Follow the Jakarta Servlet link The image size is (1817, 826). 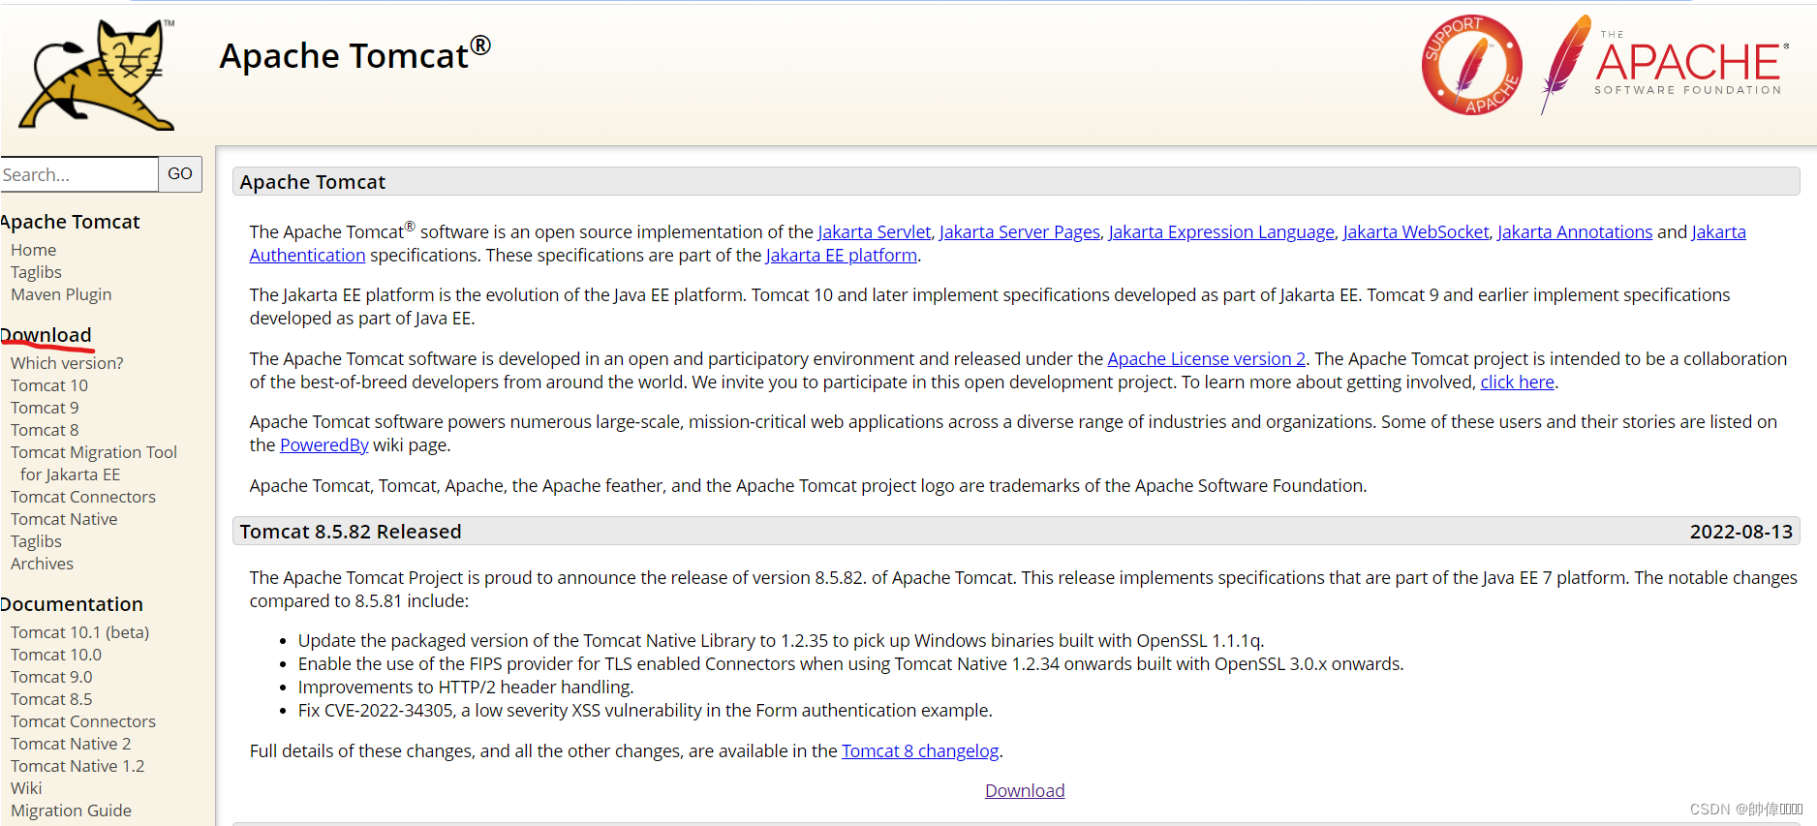click(875, 232)
